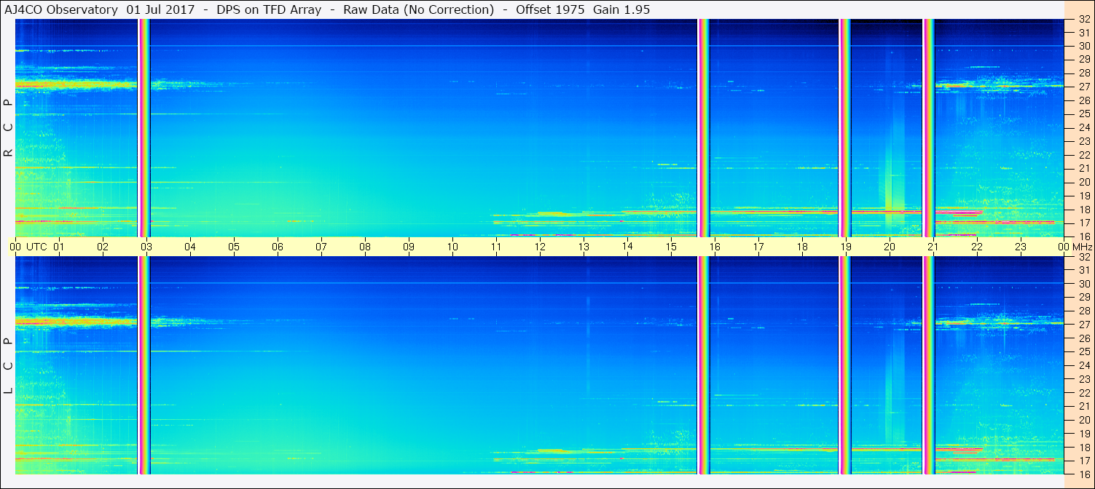Image resolution: width=1095 pixels, height=489 pixels.
Task: Click the '32' frequency label of the RCP panel
Action: click(1084, 20)
